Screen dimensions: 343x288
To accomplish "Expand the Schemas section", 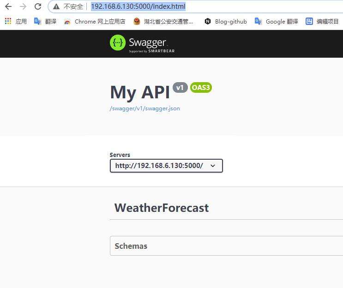I will pyautogui.click(x=131, y=246).
